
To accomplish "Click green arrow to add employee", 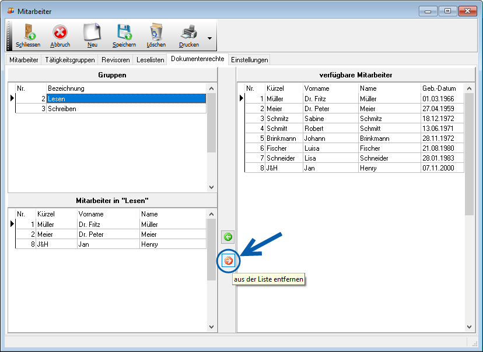I will 228,237.
